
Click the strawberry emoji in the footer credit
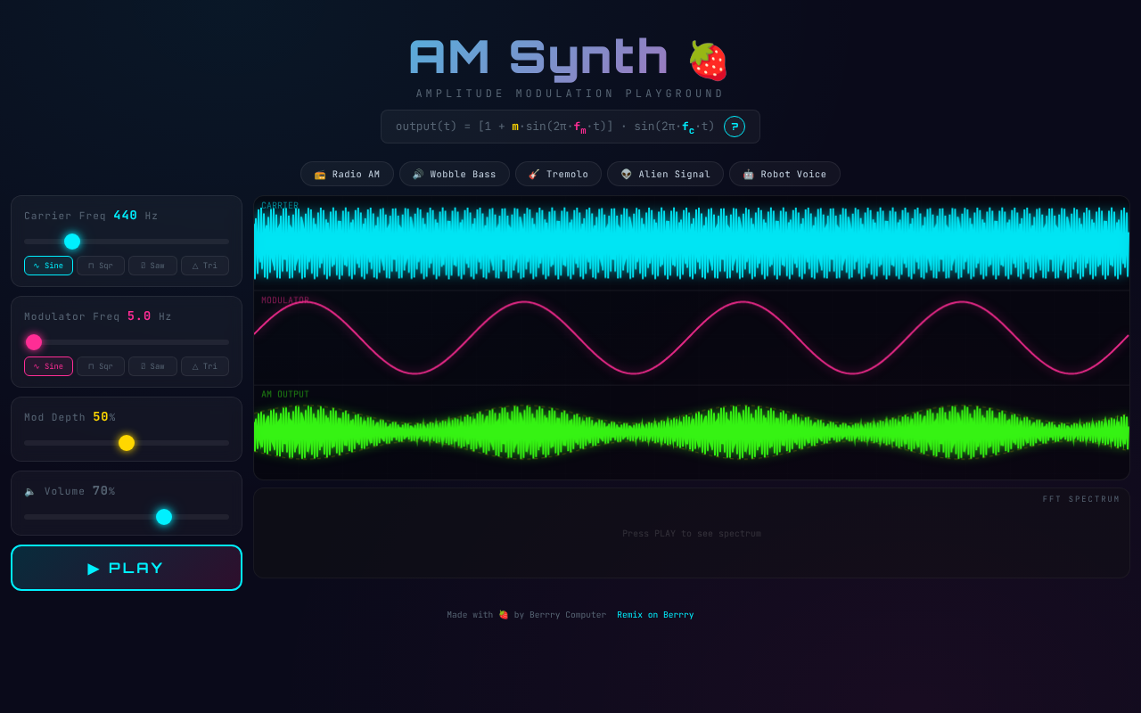503,614
